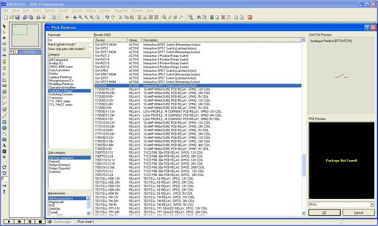
Task: Stop the simulation
Action: click(x=40, y=222)
